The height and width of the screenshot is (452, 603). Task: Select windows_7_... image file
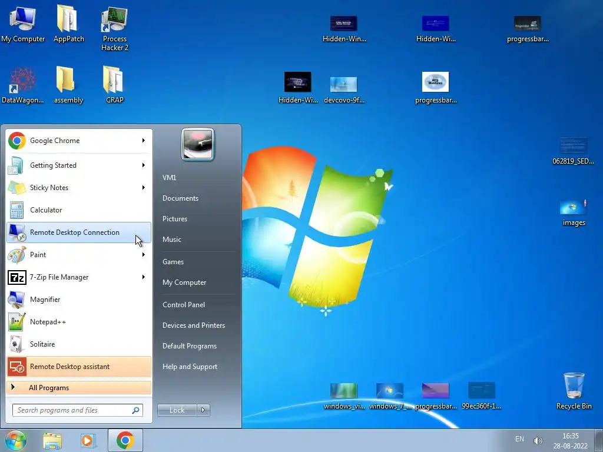click(390, 396)
